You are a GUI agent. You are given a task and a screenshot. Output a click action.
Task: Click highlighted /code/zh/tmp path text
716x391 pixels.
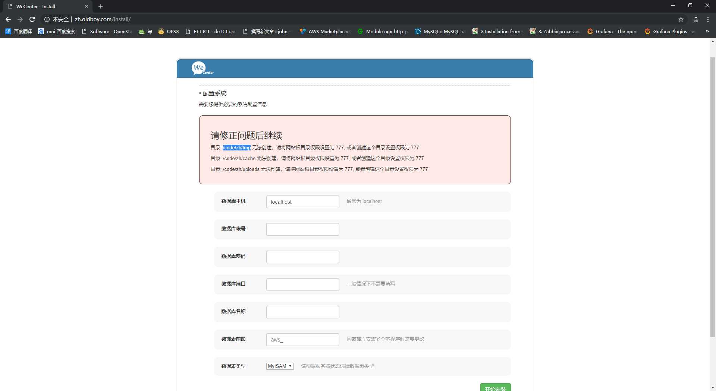pos(237,148)
